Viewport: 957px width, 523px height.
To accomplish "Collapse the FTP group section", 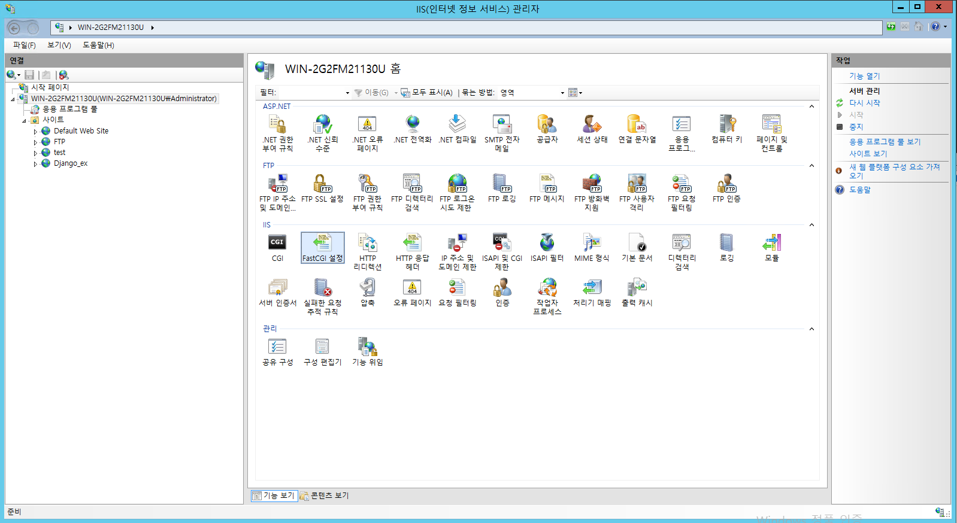I will [x=811, y=166].
